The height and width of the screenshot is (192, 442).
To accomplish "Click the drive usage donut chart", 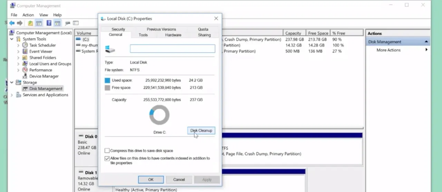I will 160,115.
